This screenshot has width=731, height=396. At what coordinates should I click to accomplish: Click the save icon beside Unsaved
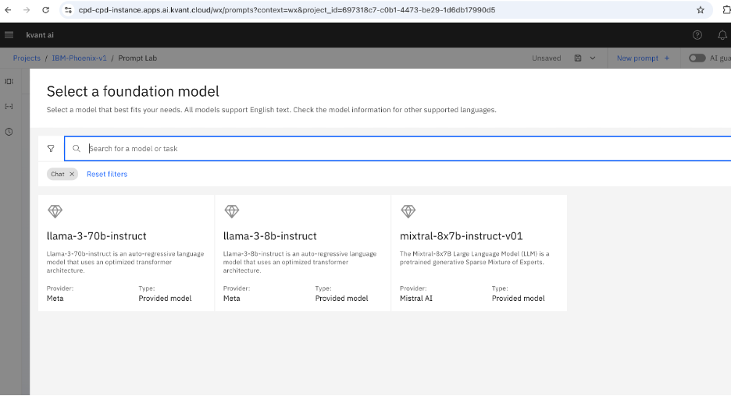click(x=578, y=58)
